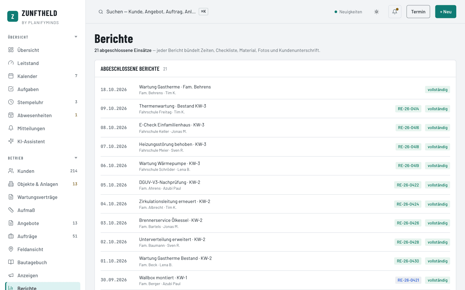Toggle light/dark theme sun icon
Image resolution: width=465 pixels, height=290 pixels.
(x=376, y=12)
